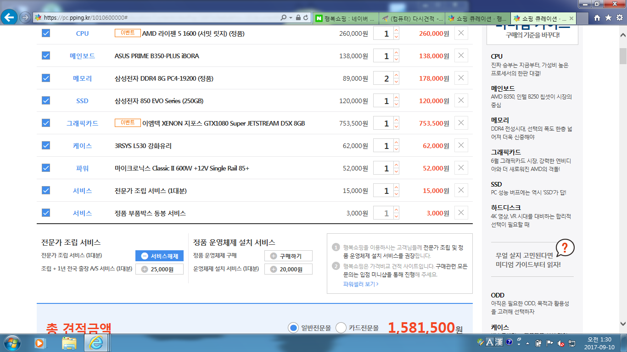The width and height of the screenshot is (627, 352).
Task: Delete the 메모리 row using X icon
Action: (461, 78)
